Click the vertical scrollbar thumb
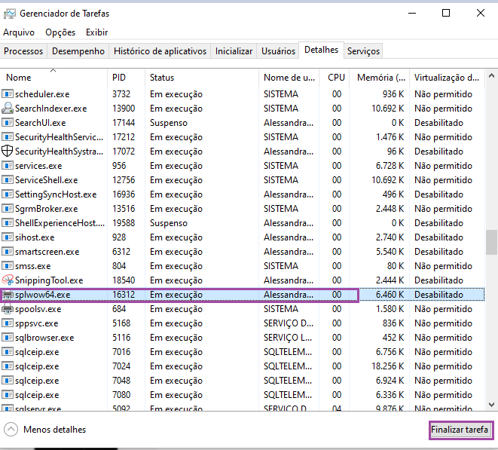498x450 pixels. 491,243
